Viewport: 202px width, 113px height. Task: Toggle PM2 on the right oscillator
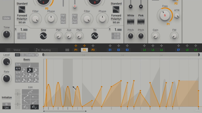(x=75, y=22)
